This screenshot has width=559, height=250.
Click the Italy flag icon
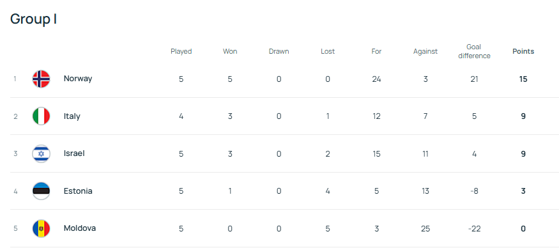[41, 116]
